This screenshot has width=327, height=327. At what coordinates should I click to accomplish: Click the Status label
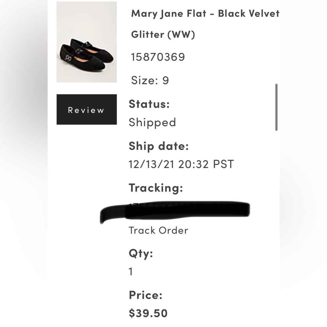click(x=149, y=104)
